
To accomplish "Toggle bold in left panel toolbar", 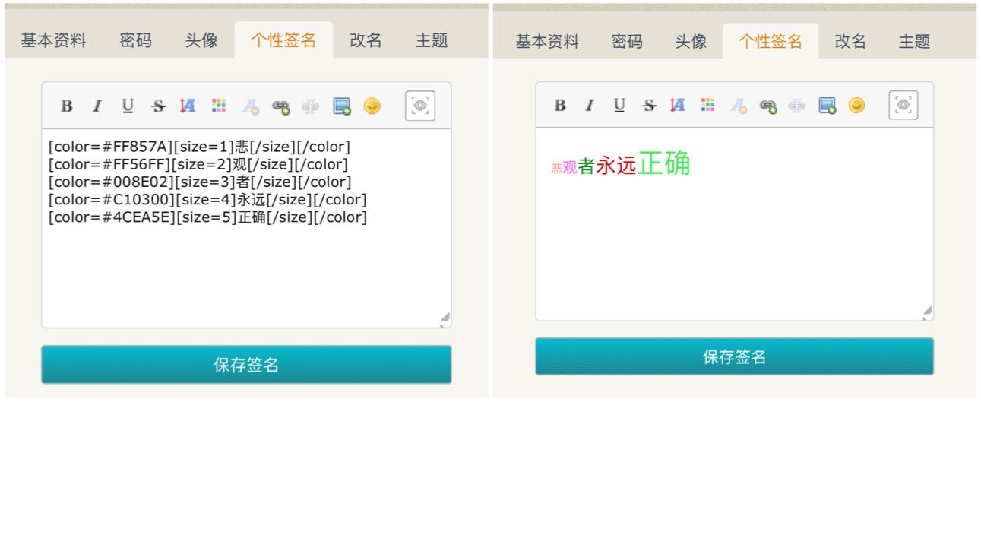I will (x=67, y=106).
